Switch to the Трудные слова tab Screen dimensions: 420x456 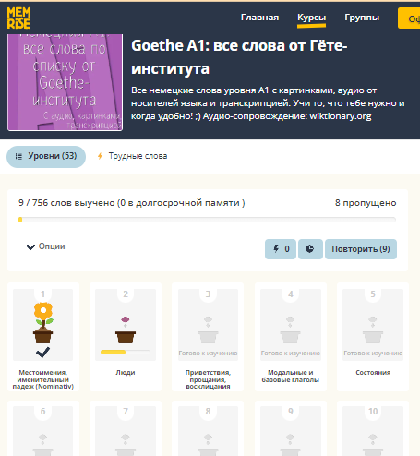pyautogui.click(x=132, y=156)
